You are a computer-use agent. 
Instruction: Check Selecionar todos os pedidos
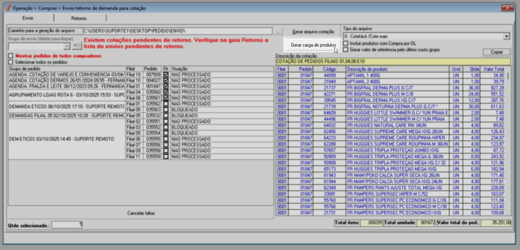[11, 62]
